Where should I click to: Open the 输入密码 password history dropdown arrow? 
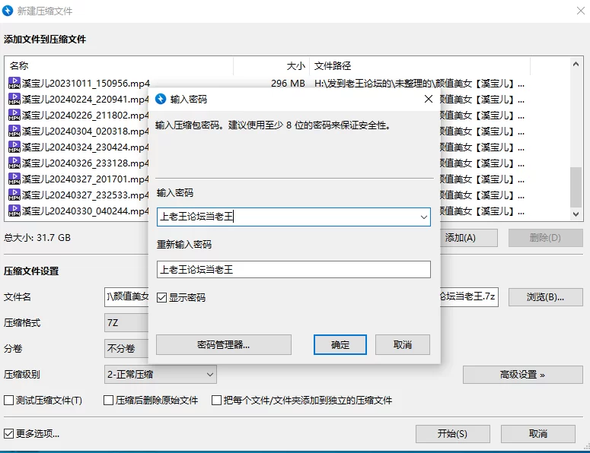click(x=424, y=217)
